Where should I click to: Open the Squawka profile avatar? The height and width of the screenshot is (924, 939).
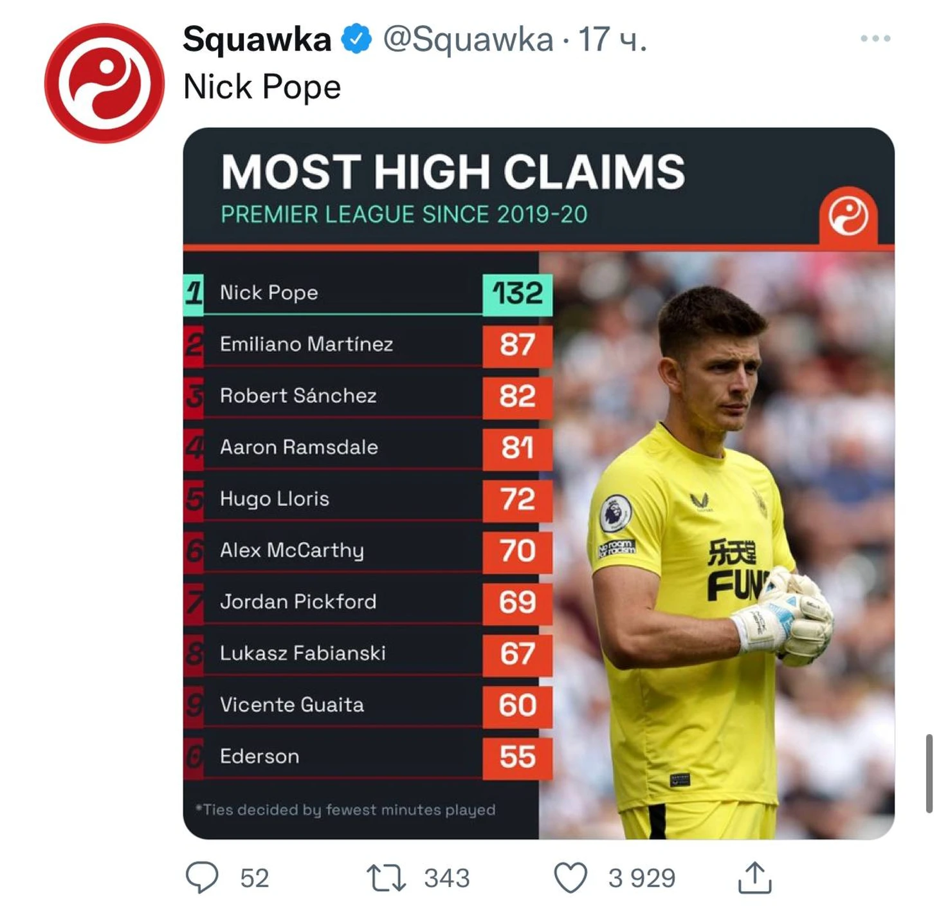pyautogui.click(x=104, y=84)
